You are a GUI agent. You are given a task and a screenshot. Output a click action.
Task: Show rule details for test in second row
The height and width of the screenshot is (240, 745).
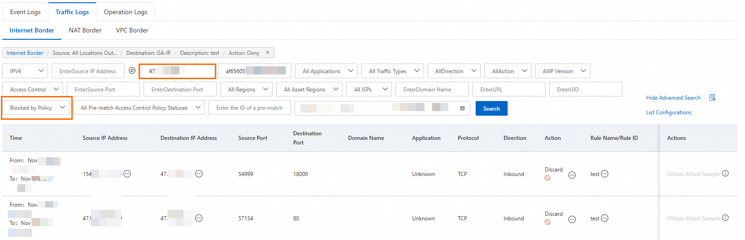(605, 218)
